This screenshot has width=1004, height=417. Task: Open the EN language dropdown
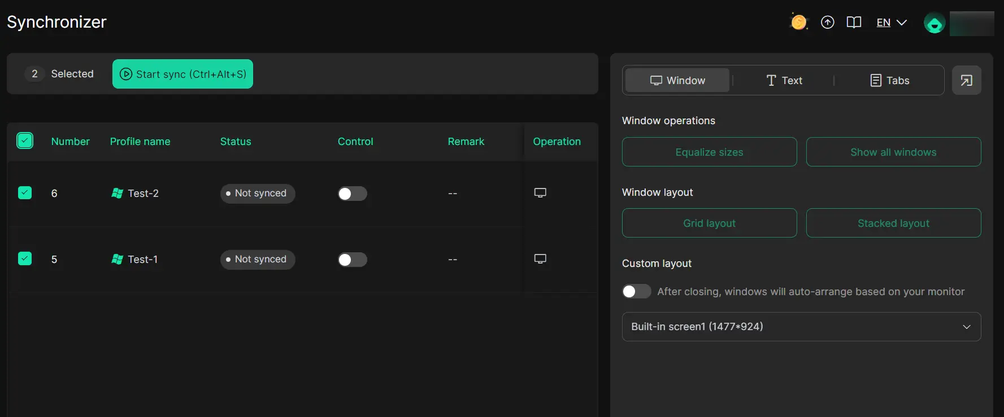pyautogui.click(x=891, y=23)
